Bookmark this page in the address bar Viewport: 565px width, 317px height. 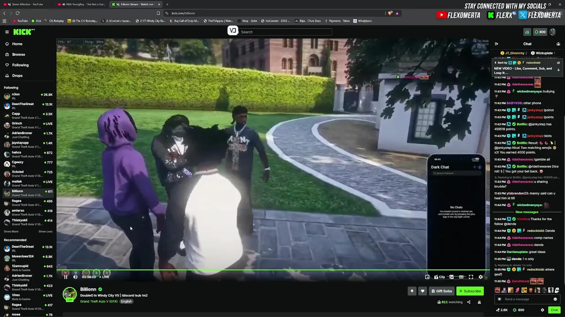158,13
